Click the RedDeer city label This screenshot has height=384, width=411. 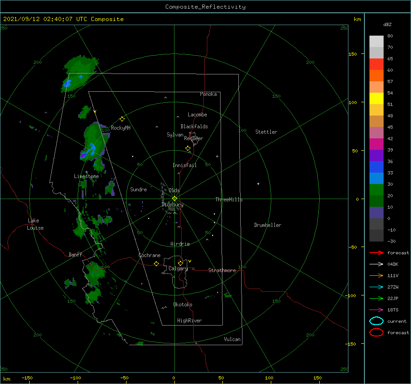click(x=194, y=138)
